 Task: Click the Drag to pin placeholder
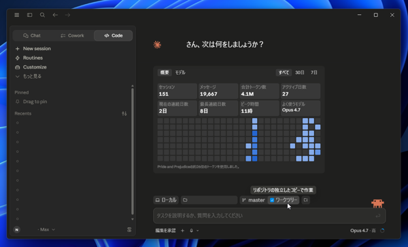click(x=31, y=102)
